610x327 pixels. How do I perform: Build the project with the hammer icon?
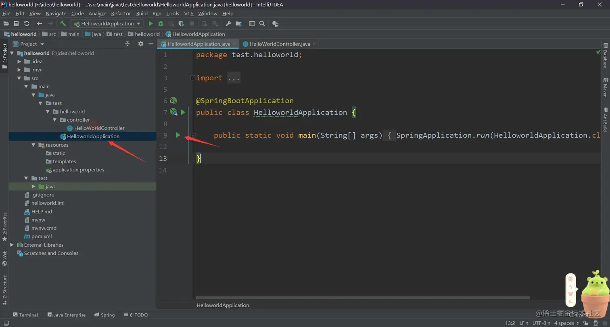point(63,24)
